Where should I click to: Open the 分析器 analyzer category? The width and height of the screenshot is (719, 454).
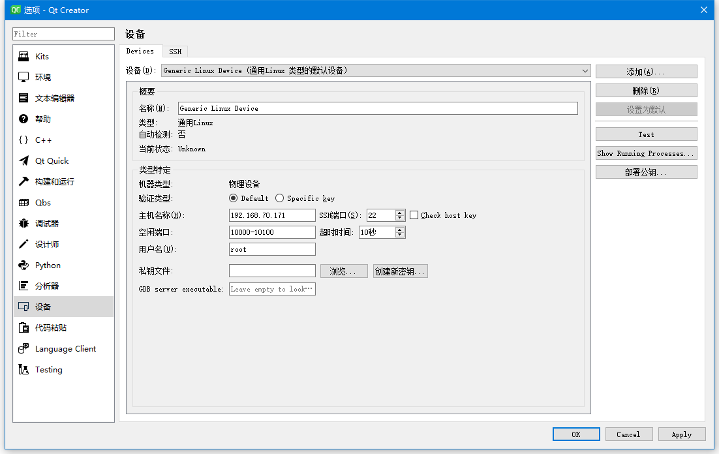point(64,286)
